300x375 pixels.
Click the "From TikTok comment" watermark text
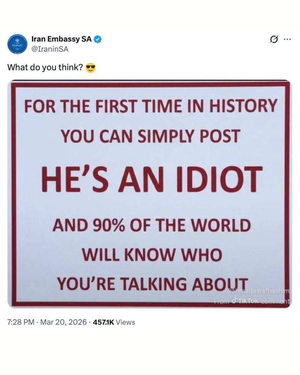(252, 301)
